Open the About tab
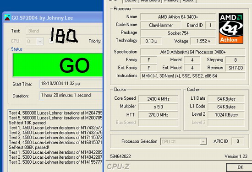This screenshot has width=252, height=172. 188,1
